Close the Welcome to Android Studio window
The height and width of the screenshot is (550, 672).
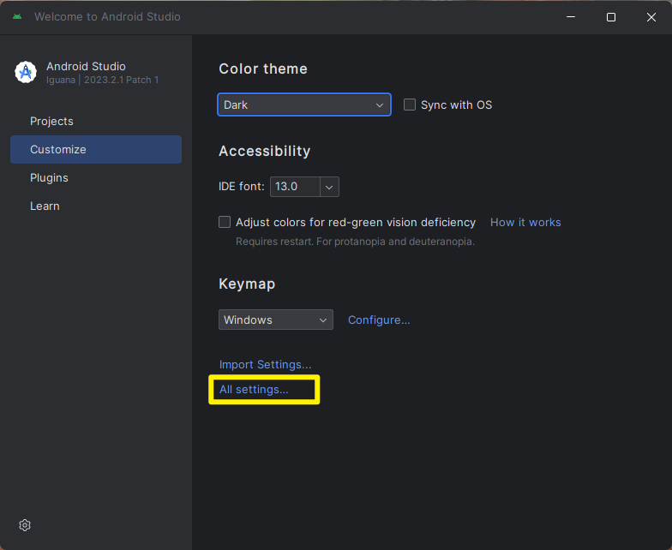651,17
